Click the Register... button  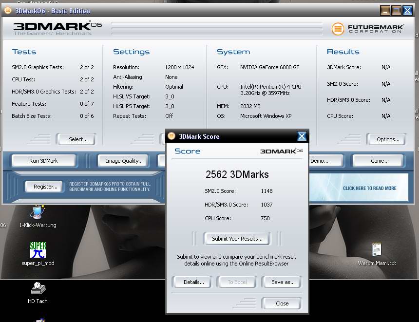[x=45, y=187]
